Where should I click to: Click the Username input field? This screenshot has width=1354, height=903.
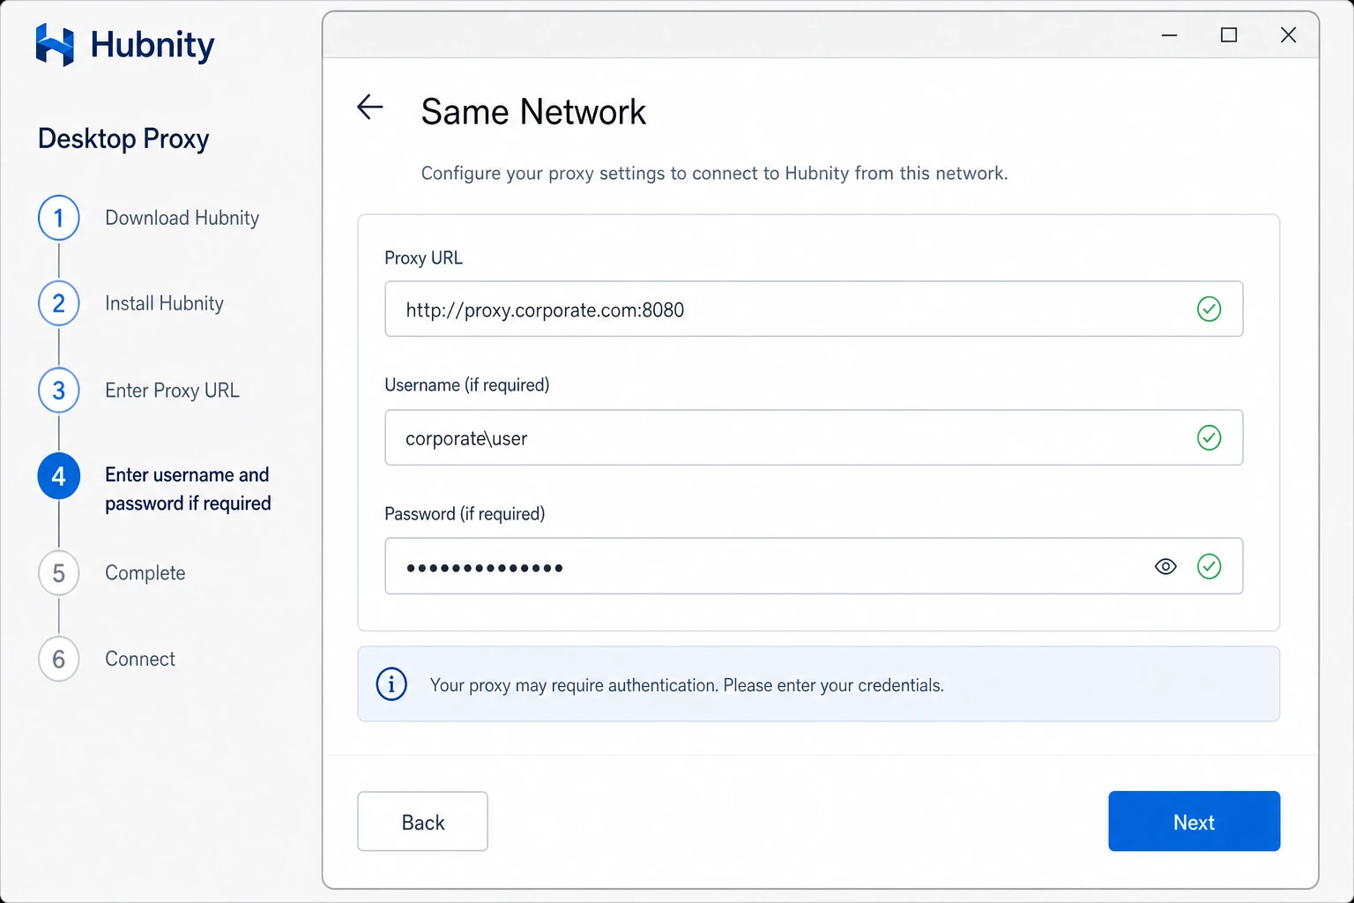(814, 437)
